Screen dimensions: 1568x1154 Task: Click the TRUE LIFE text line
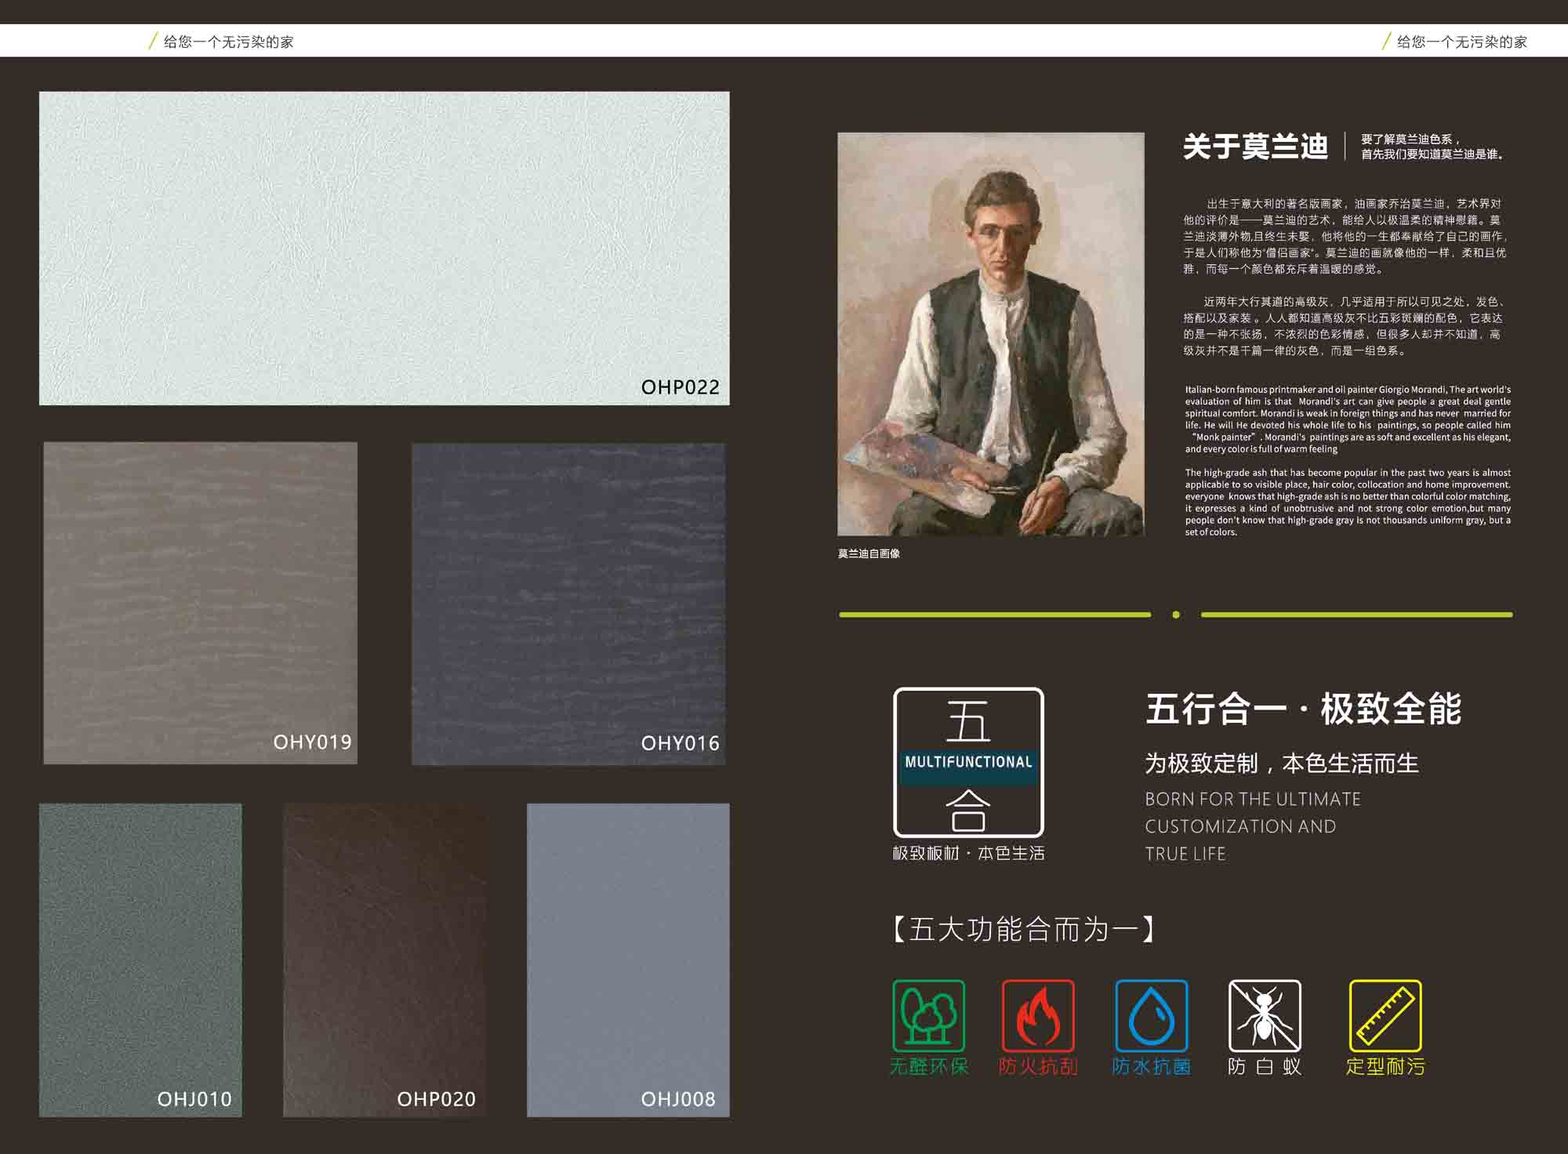1185,854
